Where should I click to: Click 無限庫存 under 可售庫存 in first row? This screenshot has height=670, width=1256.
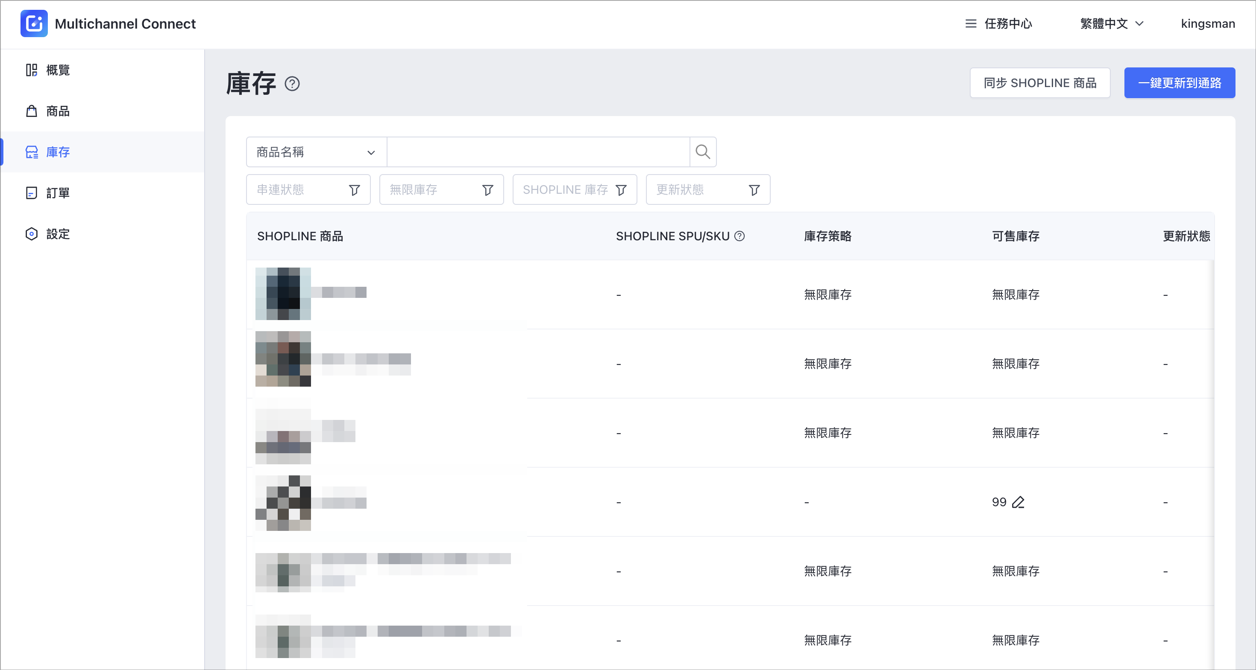(x=1015, y=294)
